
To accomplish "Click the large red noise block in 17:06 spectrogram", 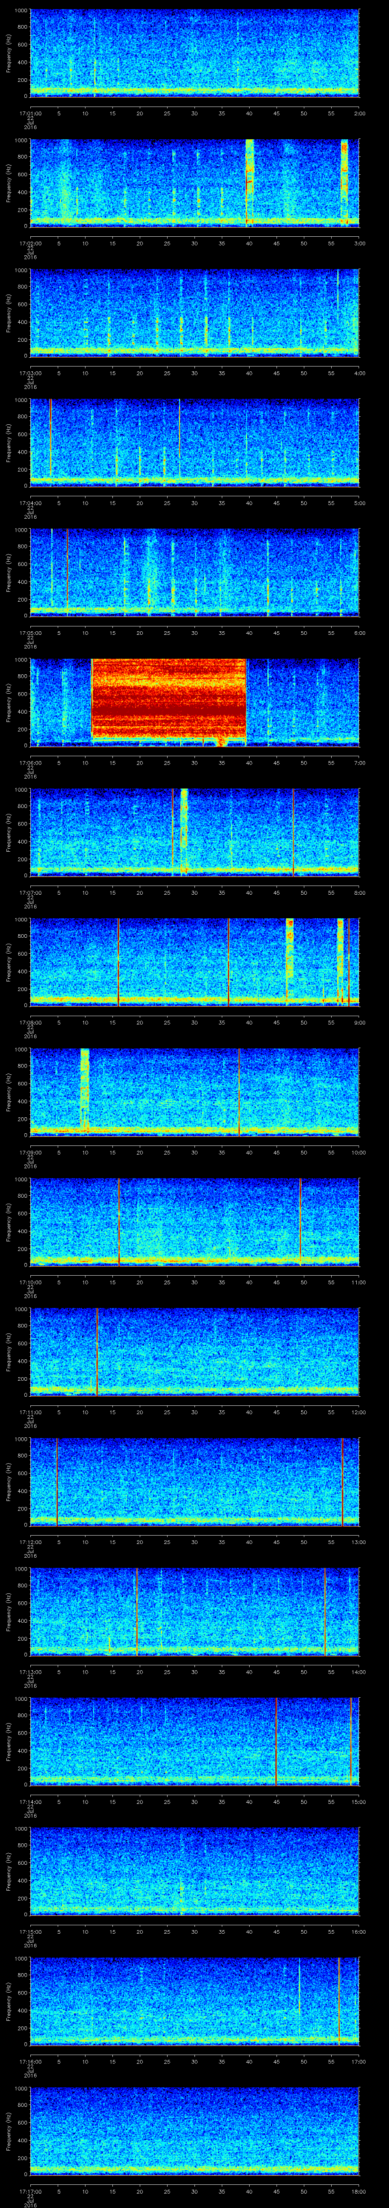I will [168, 700].
